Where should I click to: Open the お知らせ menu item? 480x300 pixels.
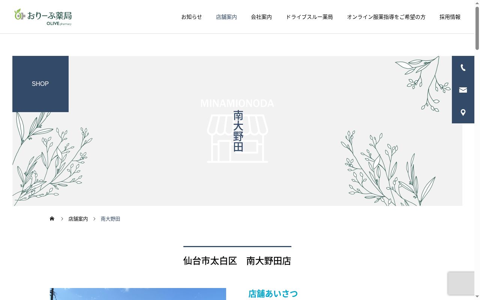(x=192, y=17)
